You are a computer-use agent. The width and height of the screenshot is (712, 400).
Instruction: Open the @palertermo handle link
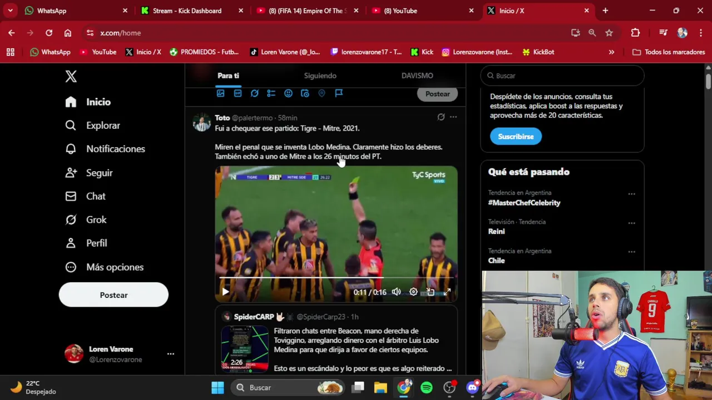coord(252,118)
